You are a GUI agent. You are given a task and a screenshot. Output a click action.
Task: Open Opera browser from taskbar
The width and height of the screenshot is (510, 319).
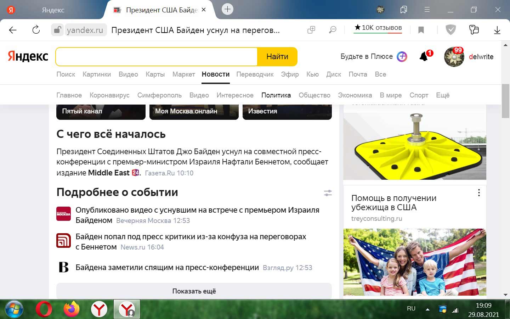pyautogui.click(x=44, y=309)
